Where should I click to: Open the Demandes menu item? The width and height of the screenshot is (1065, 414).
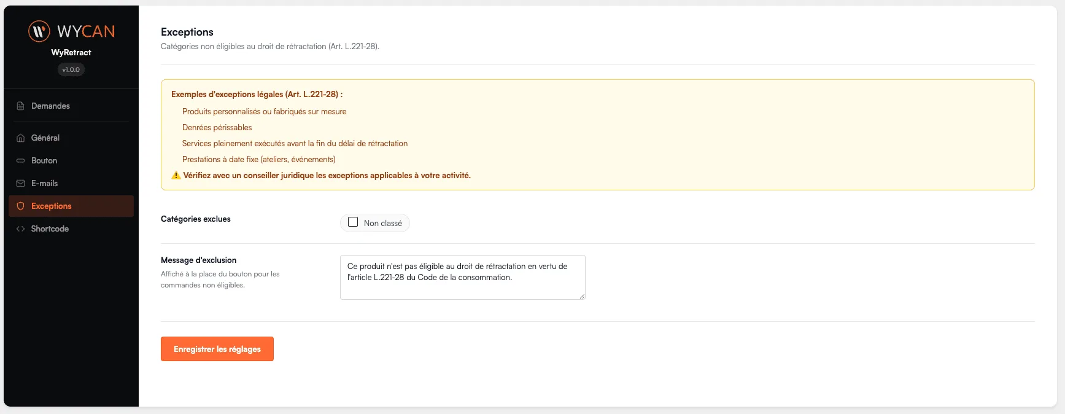coord(71,106)
